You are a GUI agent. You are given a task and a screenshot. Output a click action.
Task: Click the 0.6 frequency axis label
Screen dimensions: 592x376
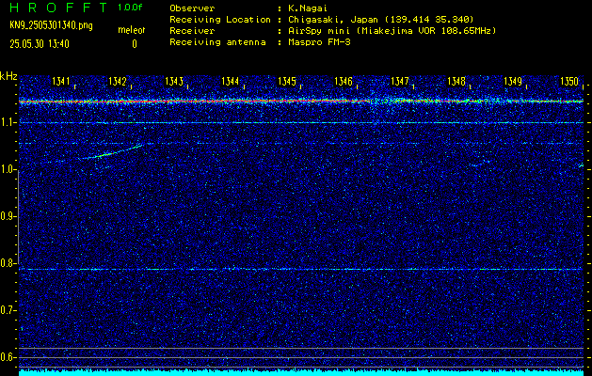coord(7,357)
